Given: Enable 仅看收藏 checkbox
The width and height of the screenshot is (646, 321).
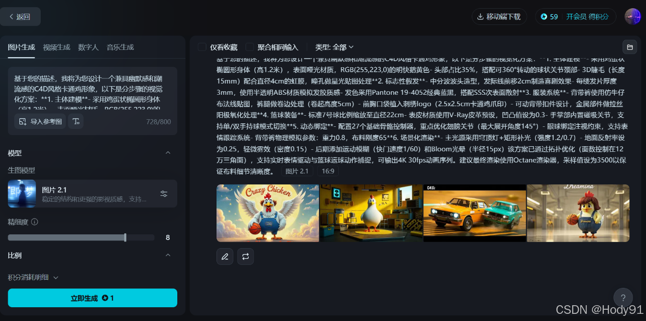Looking at the screenshot, I should click(202, 47).
